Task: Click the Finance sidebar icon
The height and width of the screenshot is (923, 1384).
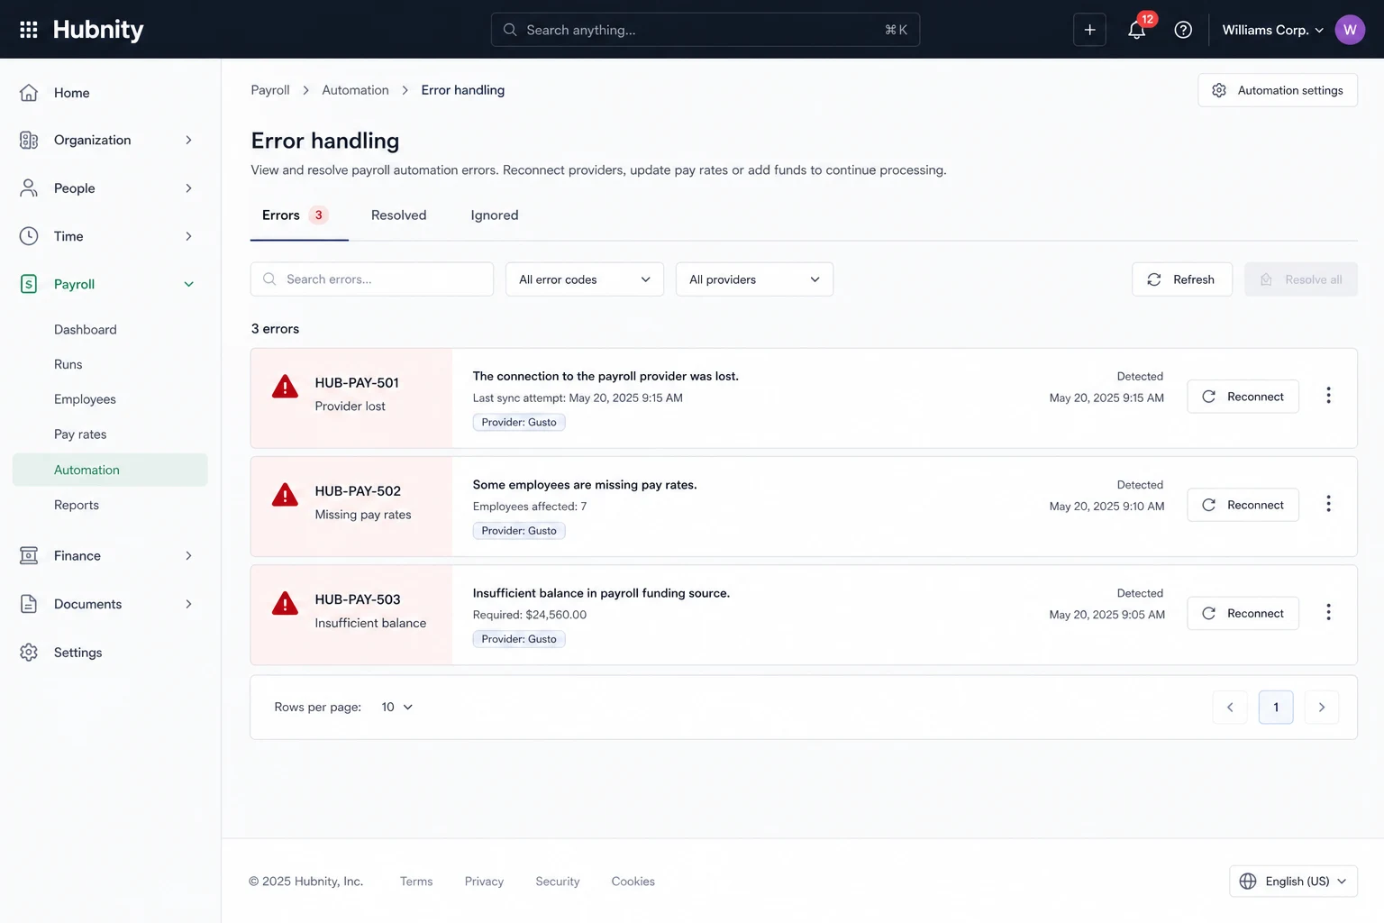Action: [x=29, y=555]
